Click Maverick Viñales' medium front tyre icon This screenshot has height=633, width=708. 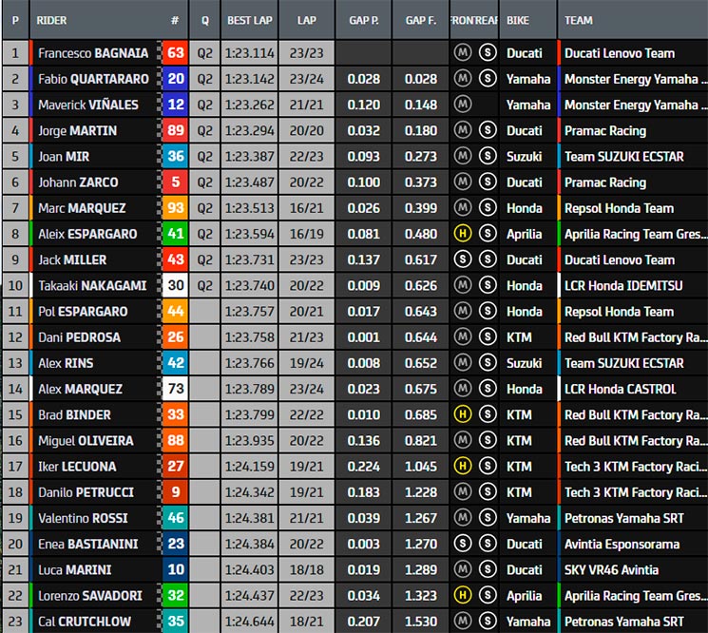(x=463, y=105)
